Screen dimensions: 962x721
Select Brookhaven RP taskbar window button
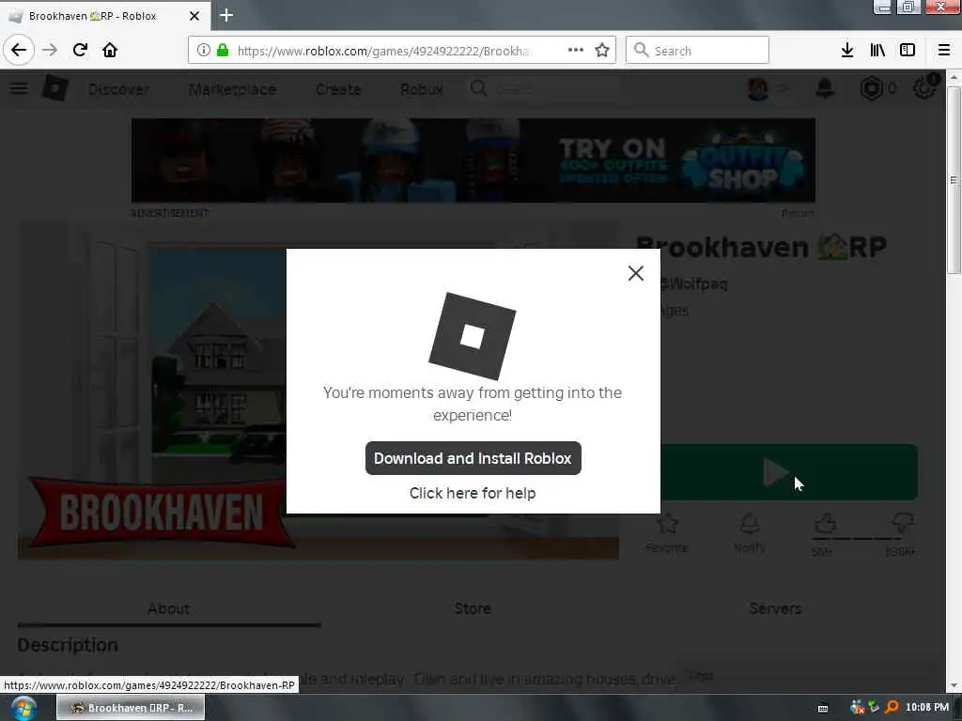point(130,708)
